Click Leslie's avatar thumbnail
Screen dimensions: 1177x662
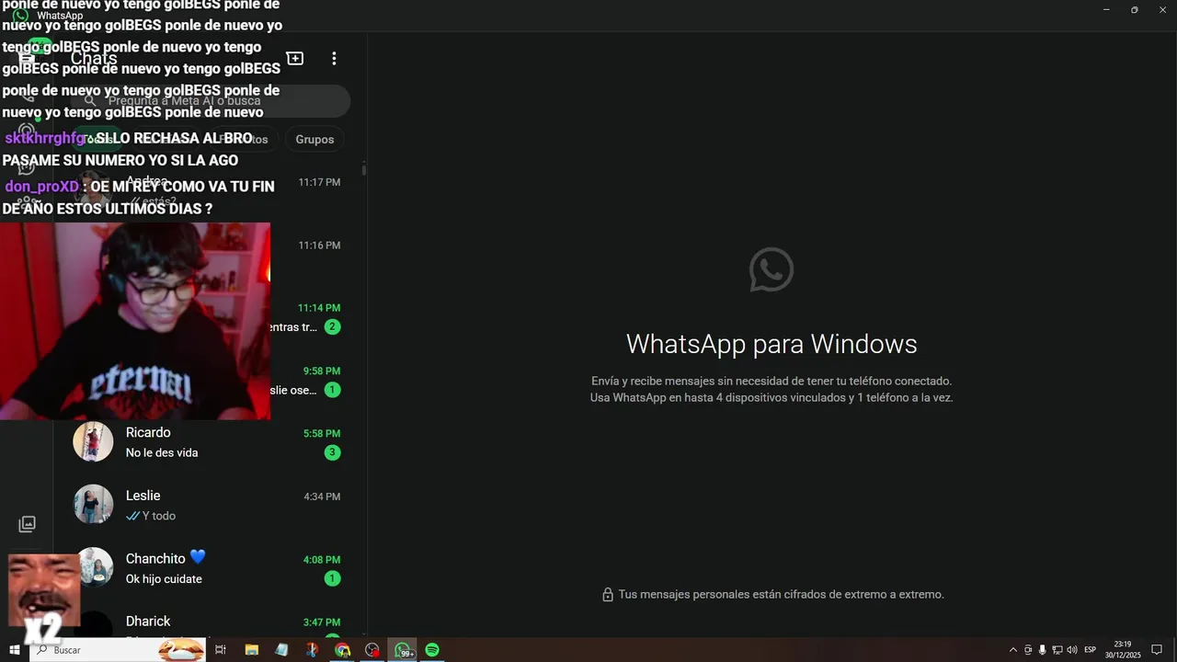tap(93, 505)
